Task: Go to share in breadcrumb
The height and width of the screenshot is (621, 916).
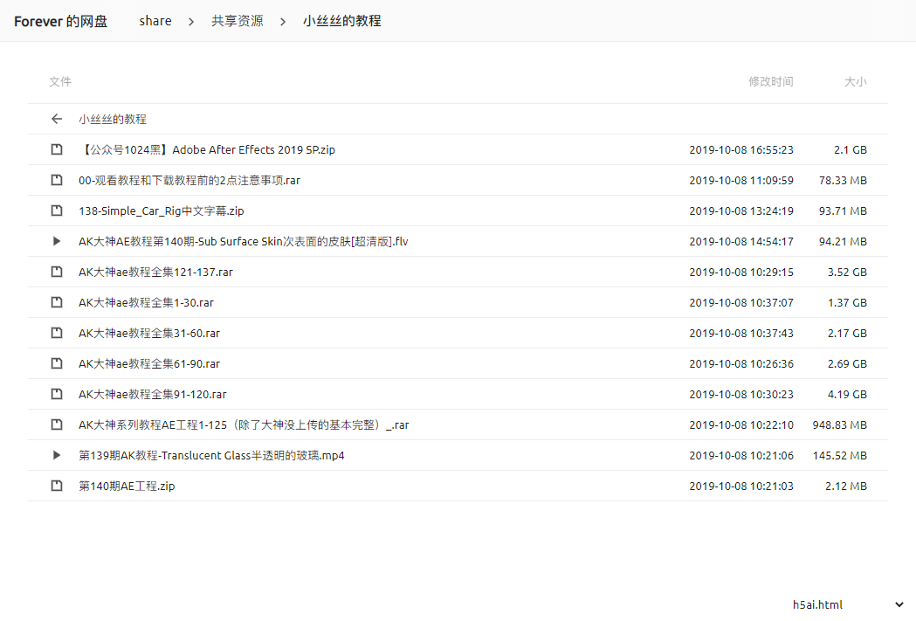Action: [155, 21]
